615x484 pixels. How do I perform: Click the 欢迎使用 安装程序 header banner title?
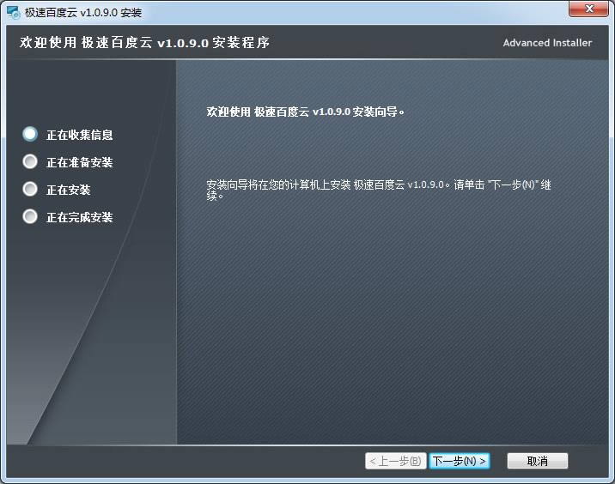click(x=144, y=43)
